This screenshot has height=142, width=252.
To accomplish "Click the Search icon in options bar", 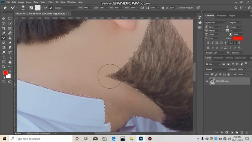I will tap(236, 8).
